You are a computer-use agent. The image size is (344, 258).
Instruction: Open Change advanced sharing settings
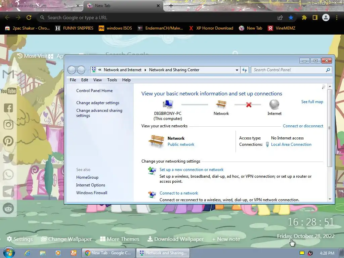point(99,113)
